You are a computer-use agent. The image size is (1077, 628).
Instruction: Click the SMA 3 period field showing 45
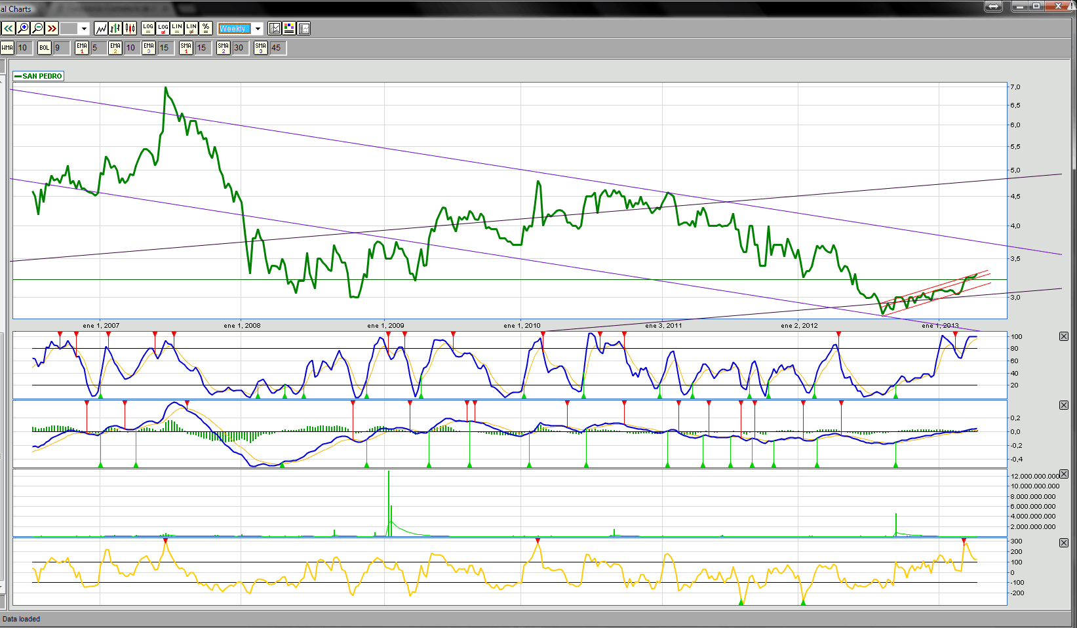click(277, 48)
